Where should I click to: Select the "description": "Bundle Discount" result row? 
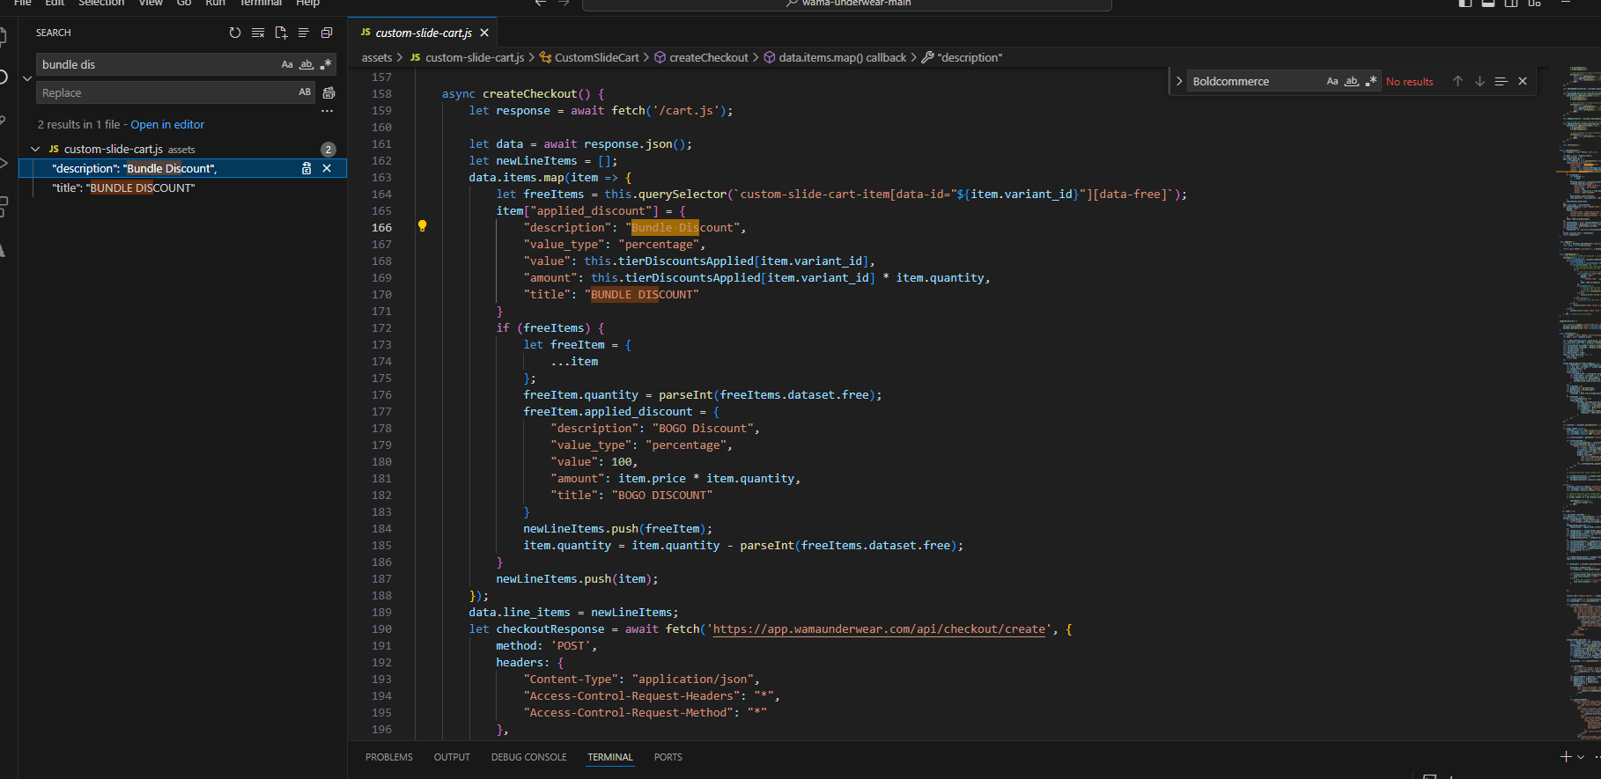pos(183,168)
